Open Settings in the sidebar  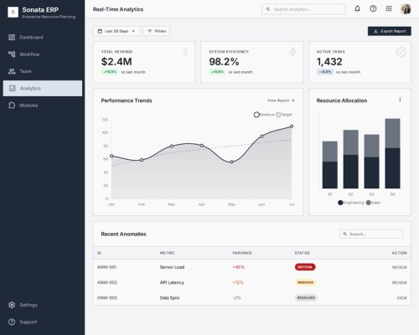point(43,305)
